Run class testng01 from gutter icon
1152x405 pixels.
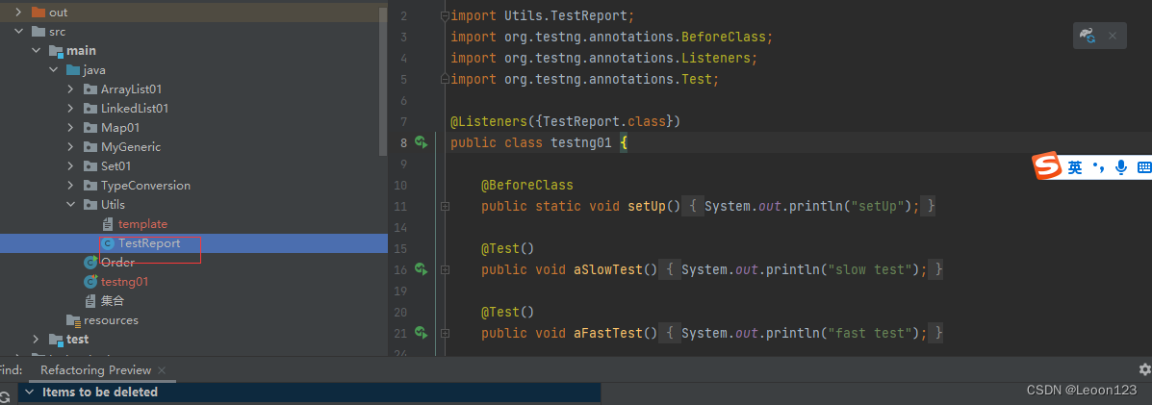pos(421,141)
